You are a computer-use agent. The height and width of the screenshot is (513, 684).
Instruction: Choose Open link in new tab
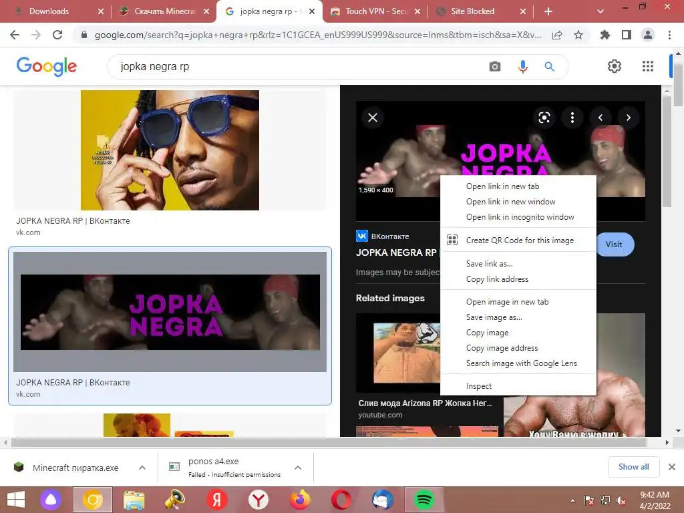pos(518,186)
